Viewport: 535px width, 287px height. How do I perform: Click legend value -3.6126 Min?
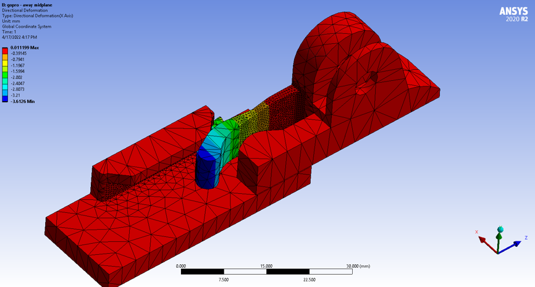click(x=22, y=102)
